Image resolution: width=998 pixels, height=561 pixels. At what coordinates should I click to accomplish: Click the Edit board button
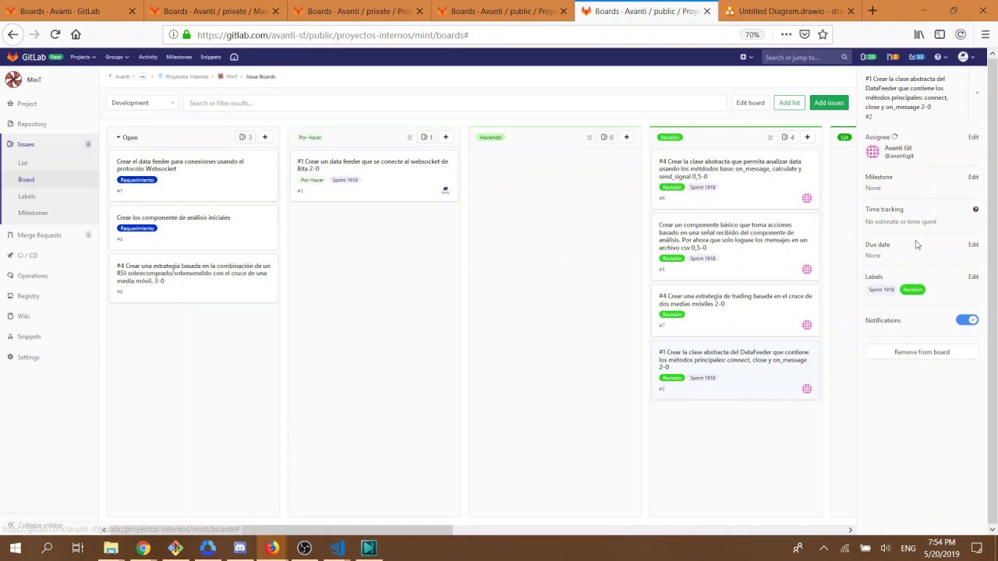[x=750, y=103]
